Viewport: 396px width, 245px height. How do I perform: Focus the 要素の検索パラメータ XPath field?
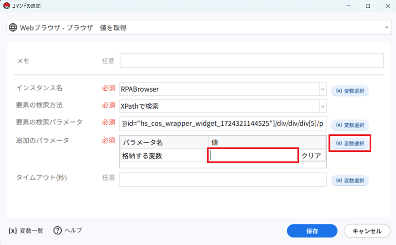point(223,124)
